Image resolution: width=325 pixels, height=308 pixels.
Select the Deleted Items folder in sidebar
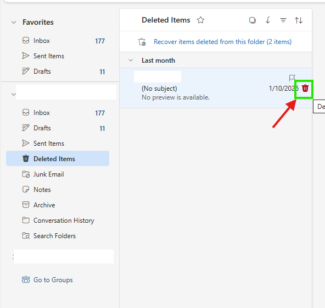click(x=58, y=158)
